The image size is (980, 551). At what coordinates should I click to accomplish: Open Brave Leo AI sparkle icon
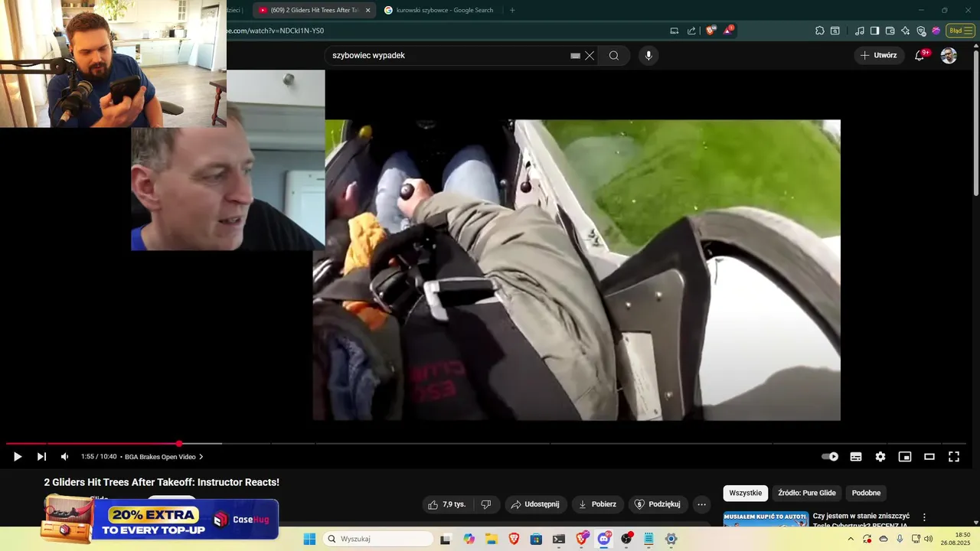906,31
